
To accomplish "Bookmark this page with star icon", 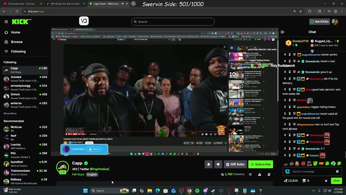I will tap(301, 11).
